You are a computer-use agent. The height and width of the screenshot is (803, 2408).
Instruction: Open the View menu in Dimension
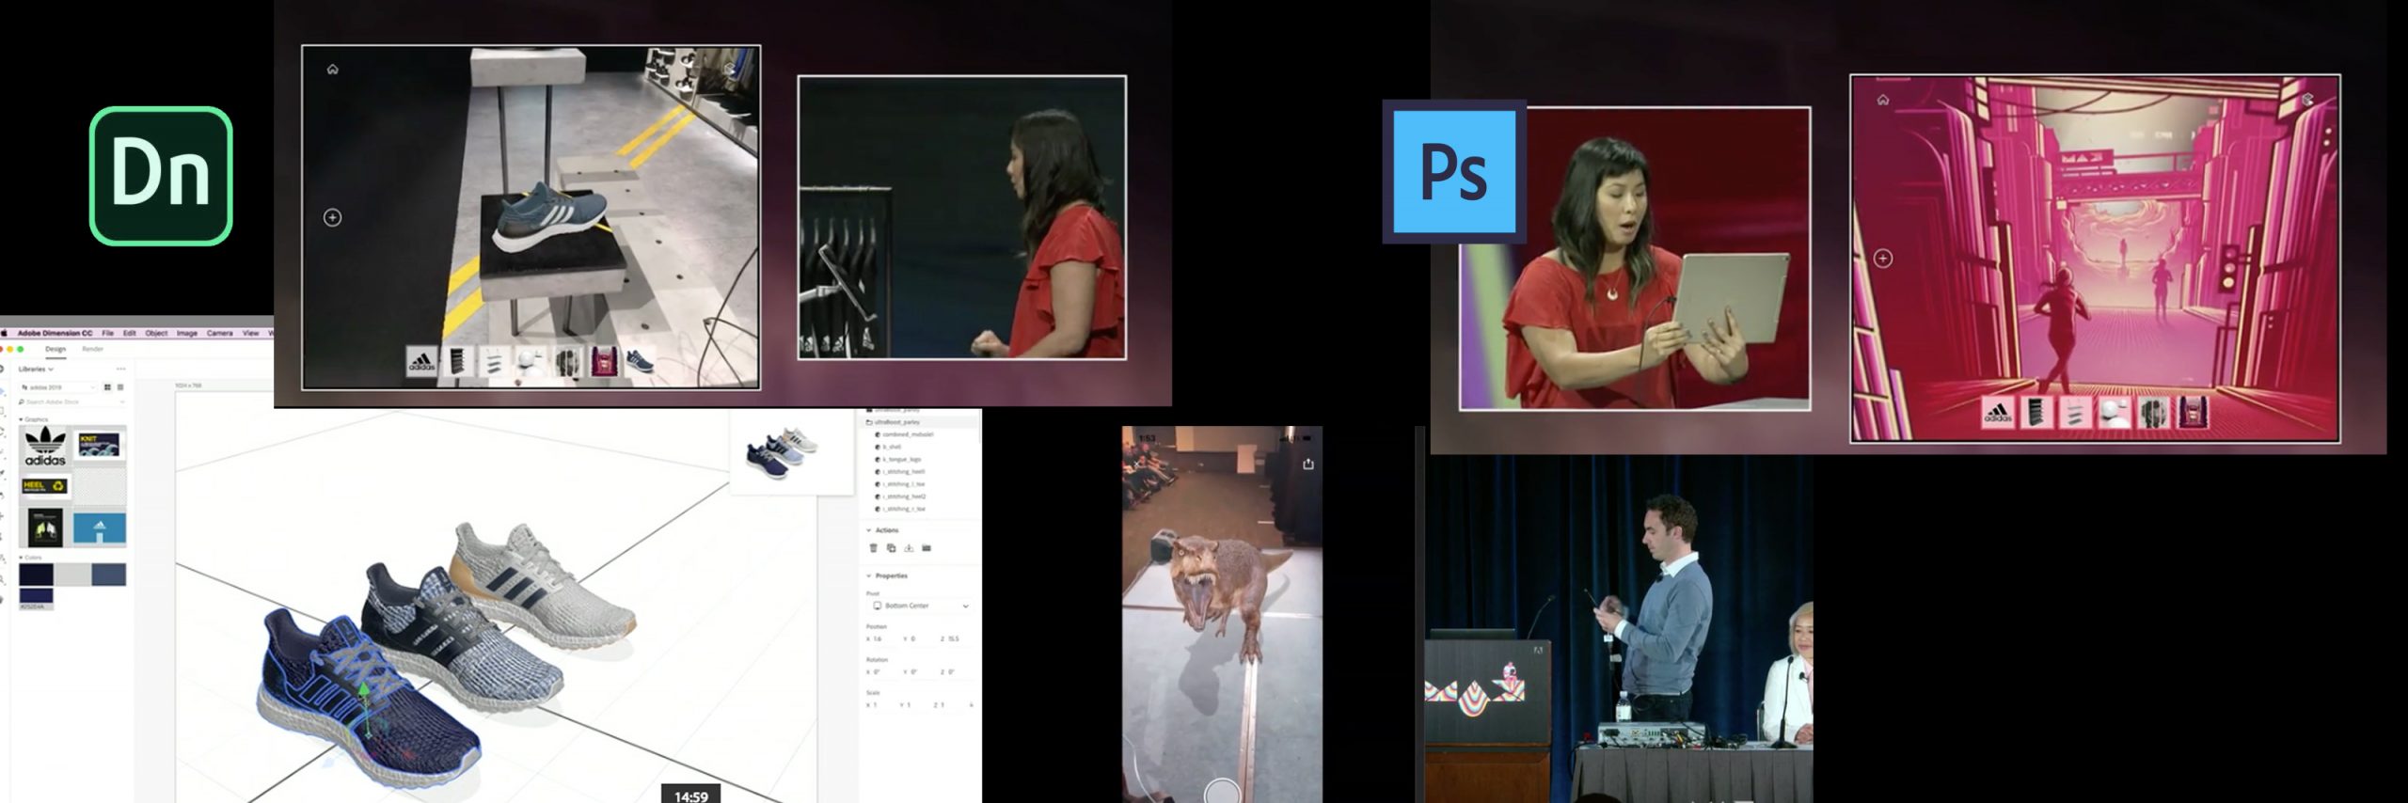coord(251,333)
